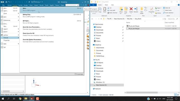Image resolution: width=180 pixels, height=101 pixels.
Task: Choose Debug Grip... in Execute submenu
Action: pos(51,16)
